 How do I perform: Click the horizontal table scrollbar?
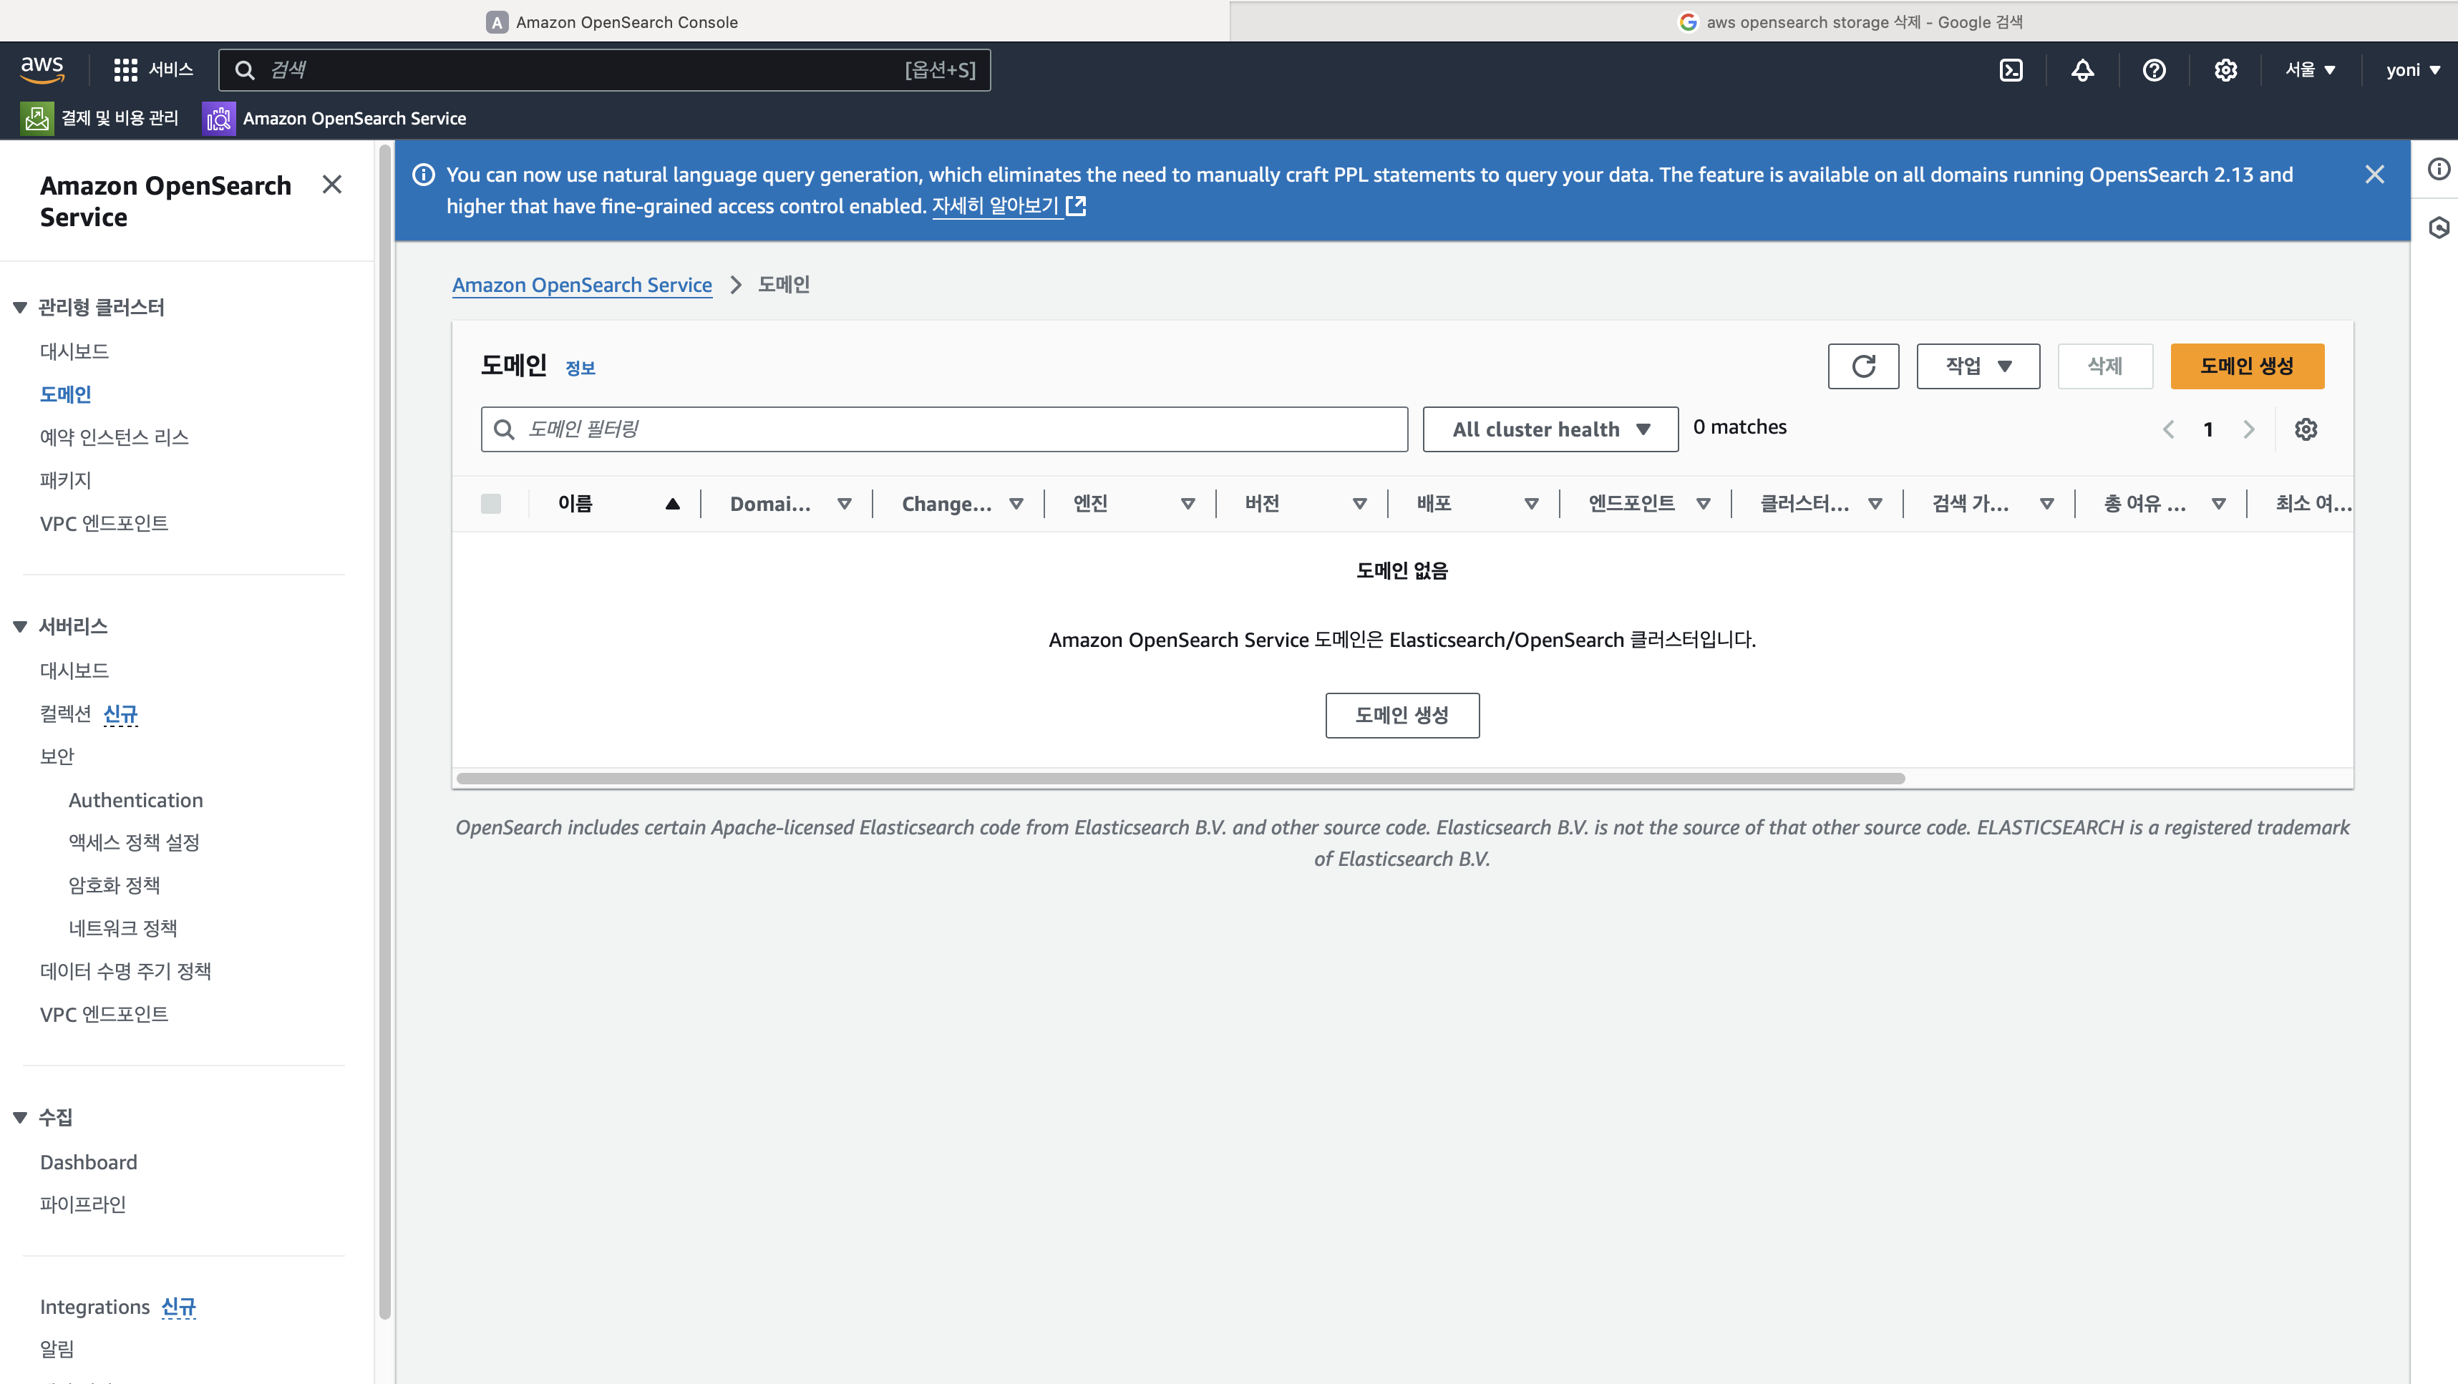pos(1180,779)
